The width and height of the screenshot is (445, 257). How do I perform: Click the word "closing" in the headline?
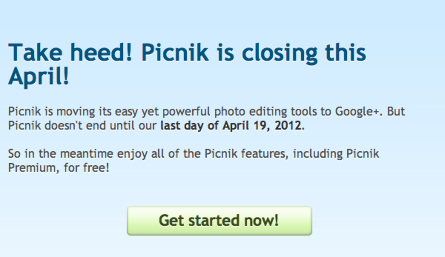(280, 52)
